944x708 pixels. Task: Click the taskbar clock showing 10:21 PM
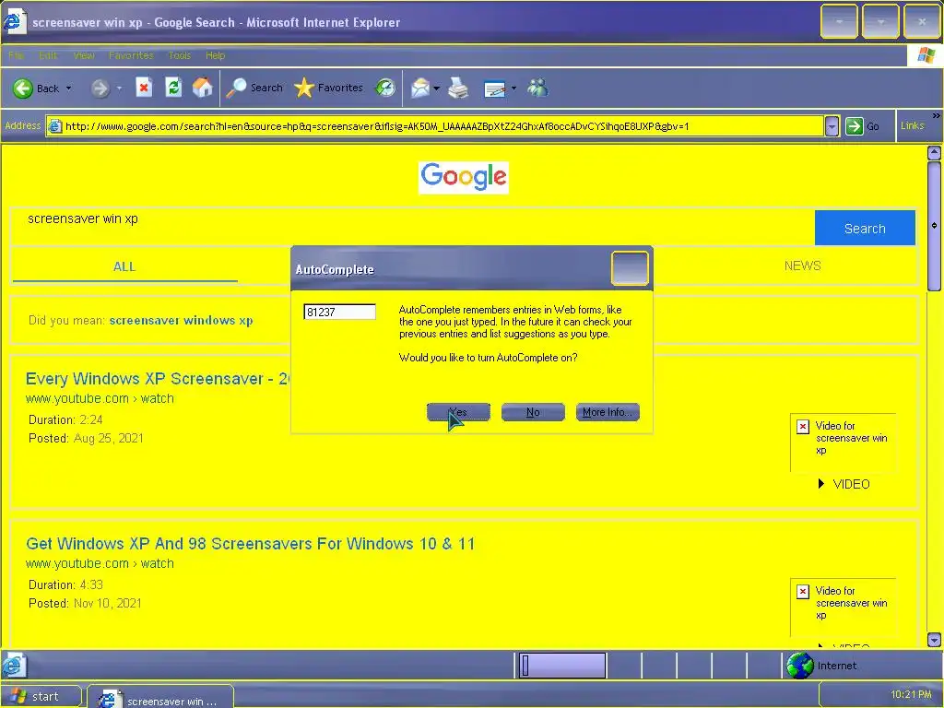[x=910, y=695]
